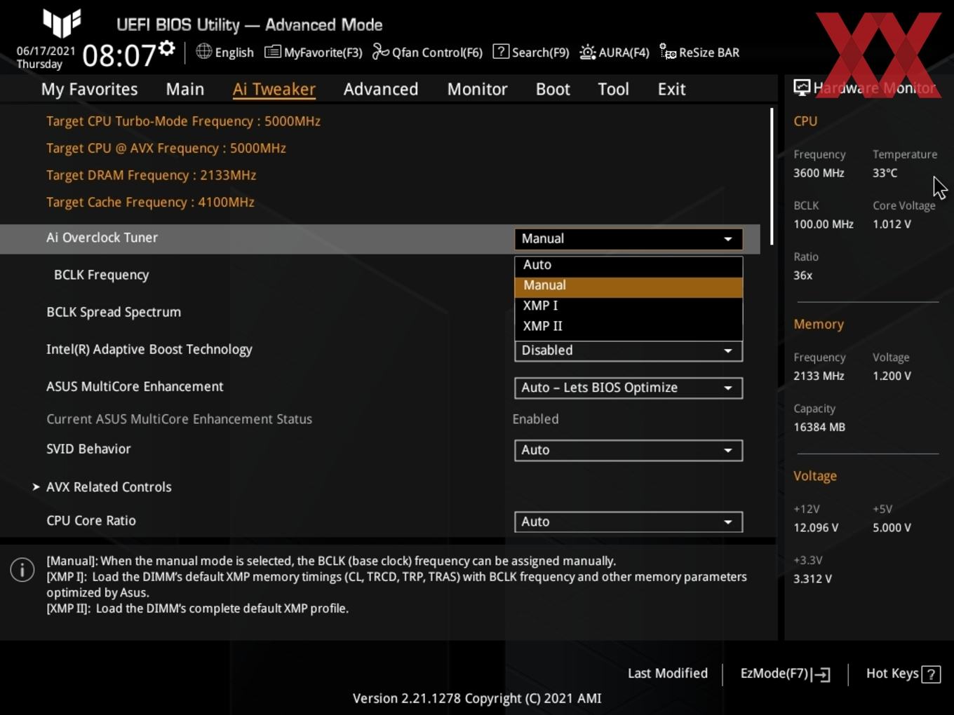Click Current ASUS MultiCore Enhancement Status label
This screenshot has width=954, height=715.
179,419
